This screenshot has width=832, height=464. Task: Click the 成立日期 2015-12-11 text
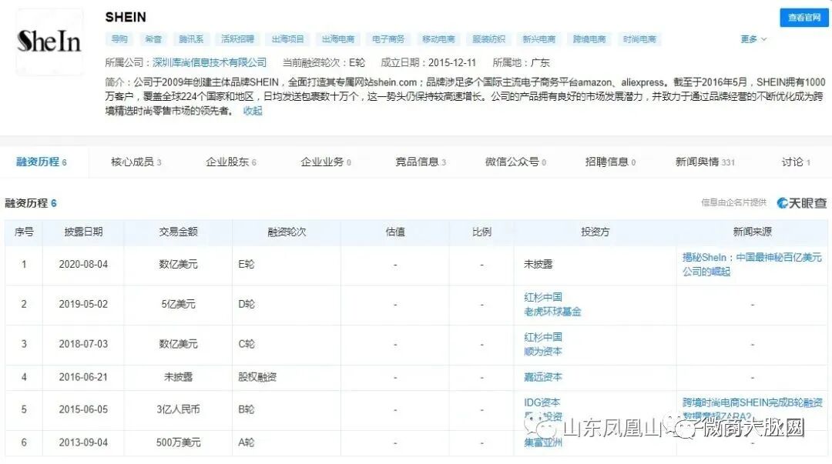pos(429,62)
